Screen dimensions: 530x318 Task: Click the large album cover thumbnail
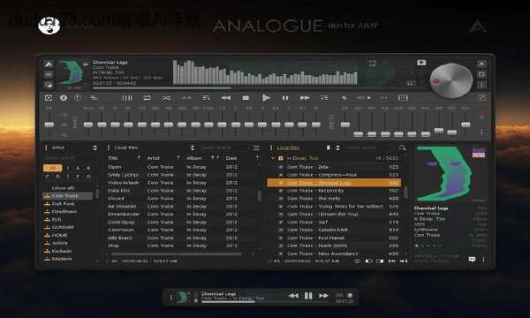pos(444,174)
